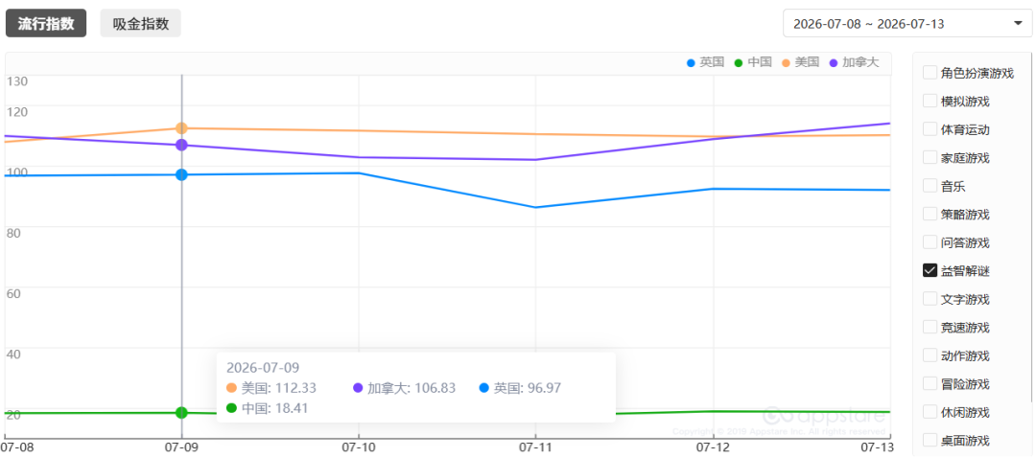
Task: Select the 流行指数 tab
Action: [x=46, y=24]
